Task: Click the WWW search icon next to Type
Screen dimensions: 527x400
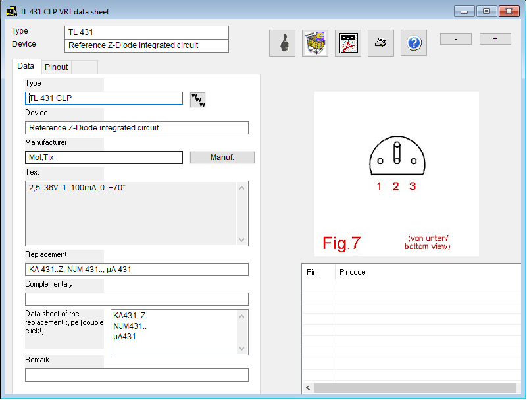Action: click(x=197, y=100)
